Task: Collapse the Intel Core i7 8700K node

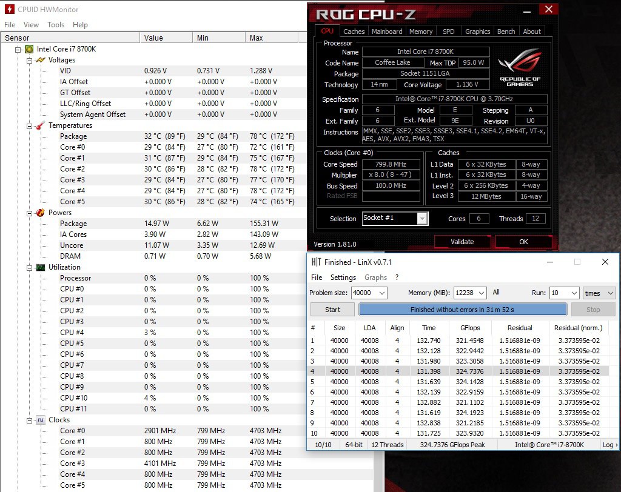Action: coord(18,50)
